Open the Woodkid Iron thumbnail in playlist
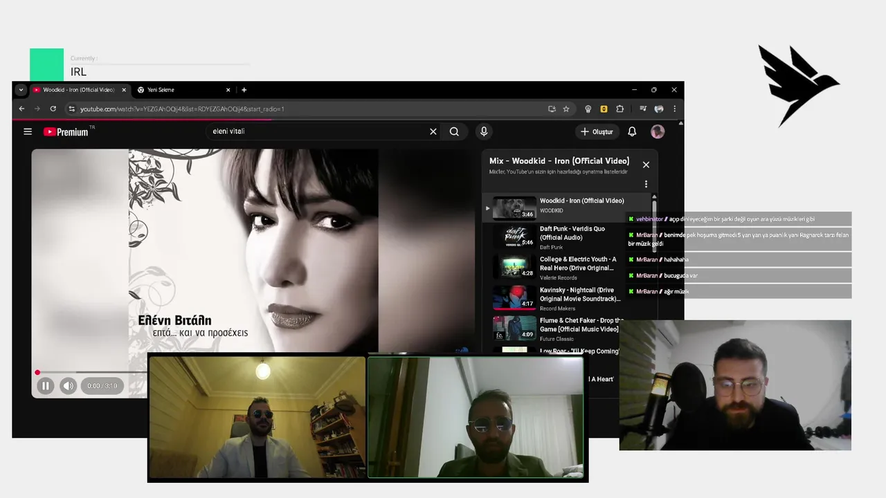 [514, 207]
